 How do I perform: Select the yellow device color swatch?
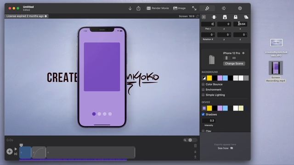coord(209,108)
